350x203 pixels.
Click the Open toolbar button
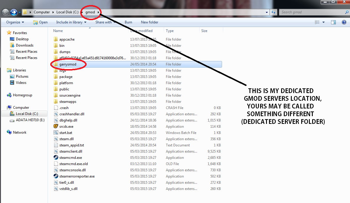[x=40, y=22]
